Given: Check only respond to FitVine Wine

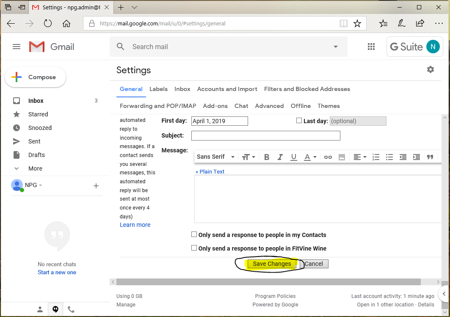Looking at the screenshot, I should pos(194,248).
